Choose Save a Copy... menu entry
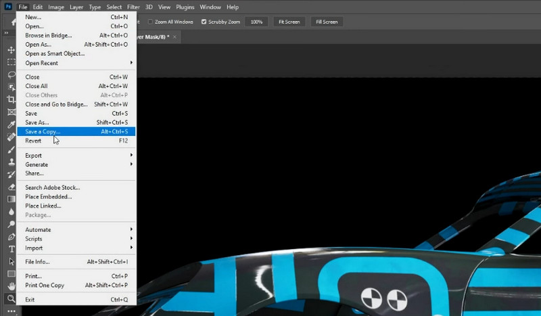 76,131
